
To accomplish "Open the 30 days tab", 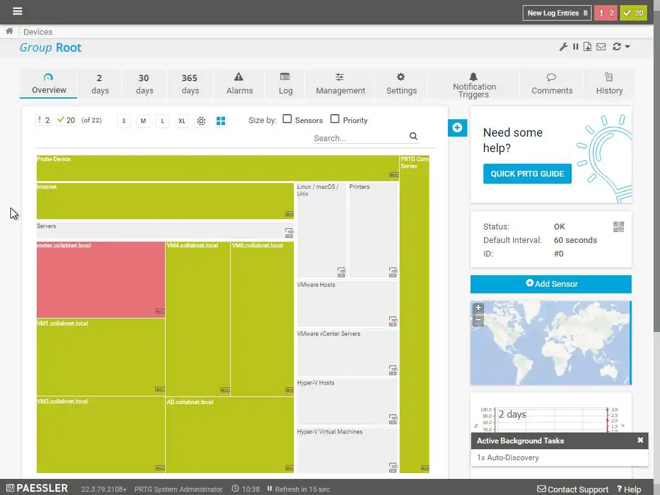I will (144, 84).
